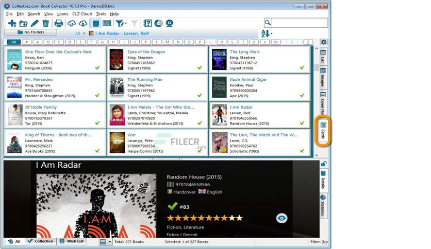The height and width of the screenshot is (249, 431).
Task: Open the Details side tab
Action: 323,180
